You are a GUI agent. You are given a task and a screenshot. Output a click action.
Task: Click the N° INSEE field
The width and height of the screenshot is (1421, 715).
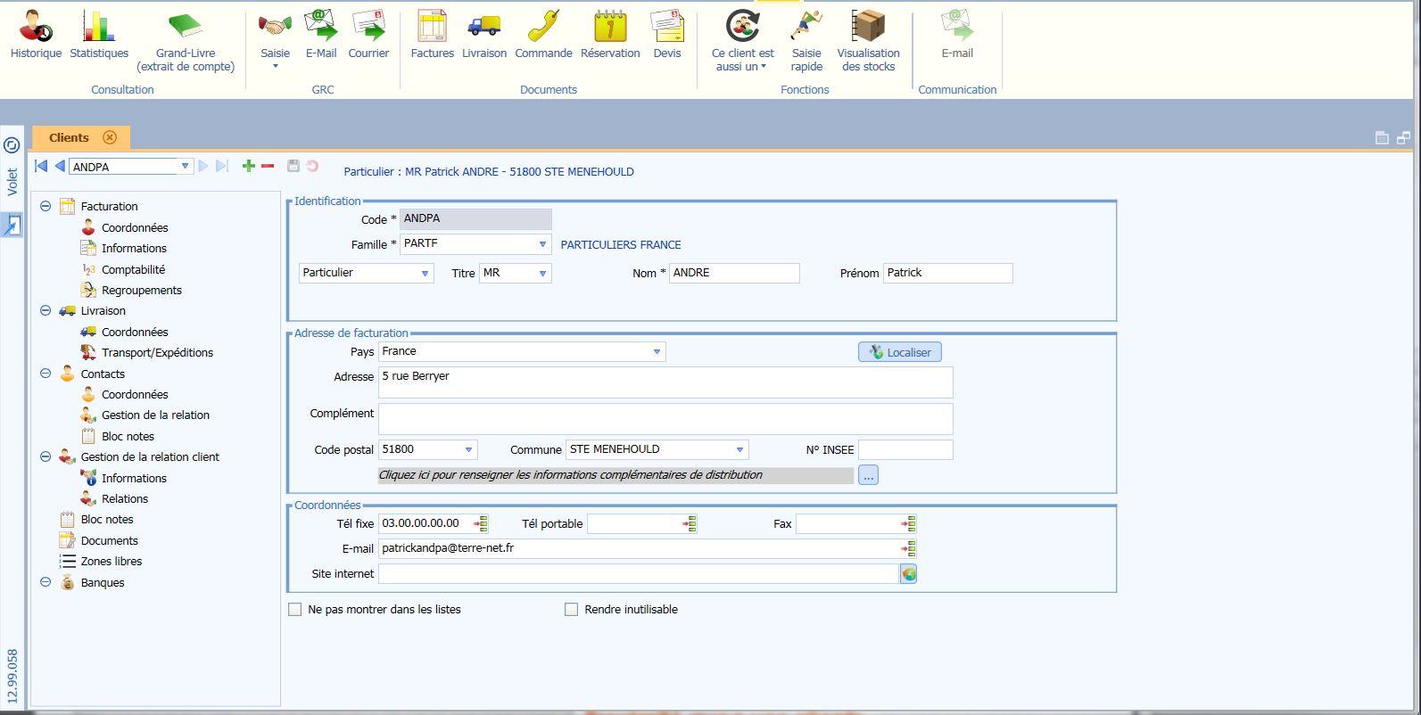pos(905,449)
